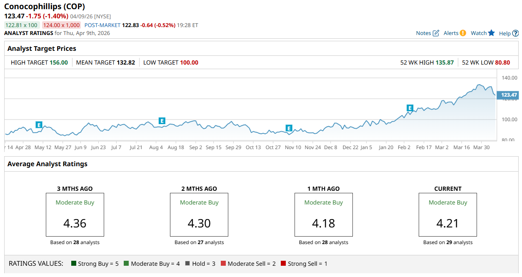This screenshot has width=522, height=277.
Task: Click the CURRENT rating box 4.21
Action: pyautogui.click(x=448, y=215)
